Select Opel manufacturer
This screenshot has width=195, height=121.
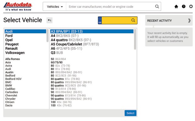(9, 40)
